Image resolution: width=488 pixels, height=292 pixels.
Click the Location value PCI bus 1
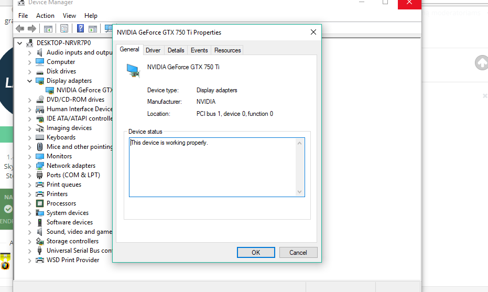coord(235,114)
